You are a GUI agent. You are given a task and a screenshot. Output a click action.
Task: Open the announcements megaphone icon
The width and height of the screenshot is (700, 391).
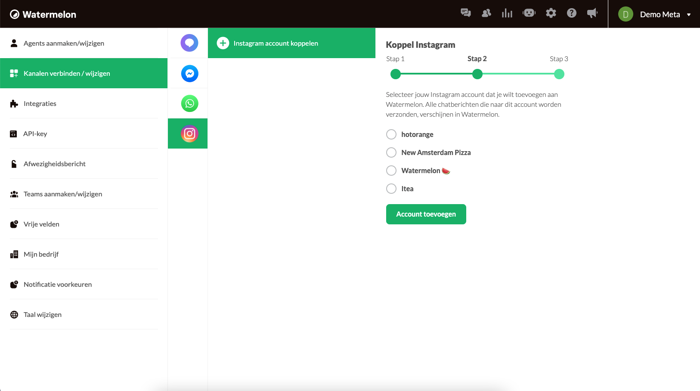pos(592,13)
